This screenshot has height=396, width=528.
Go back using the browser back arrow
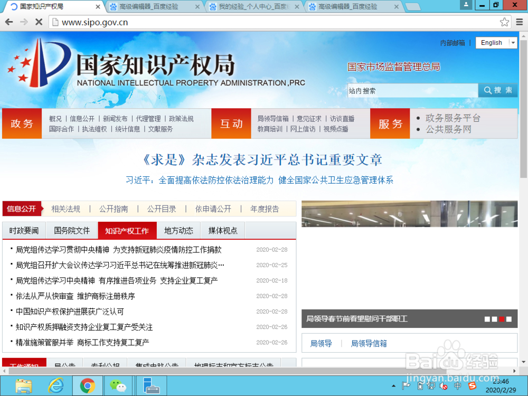[x=9, y=22]
